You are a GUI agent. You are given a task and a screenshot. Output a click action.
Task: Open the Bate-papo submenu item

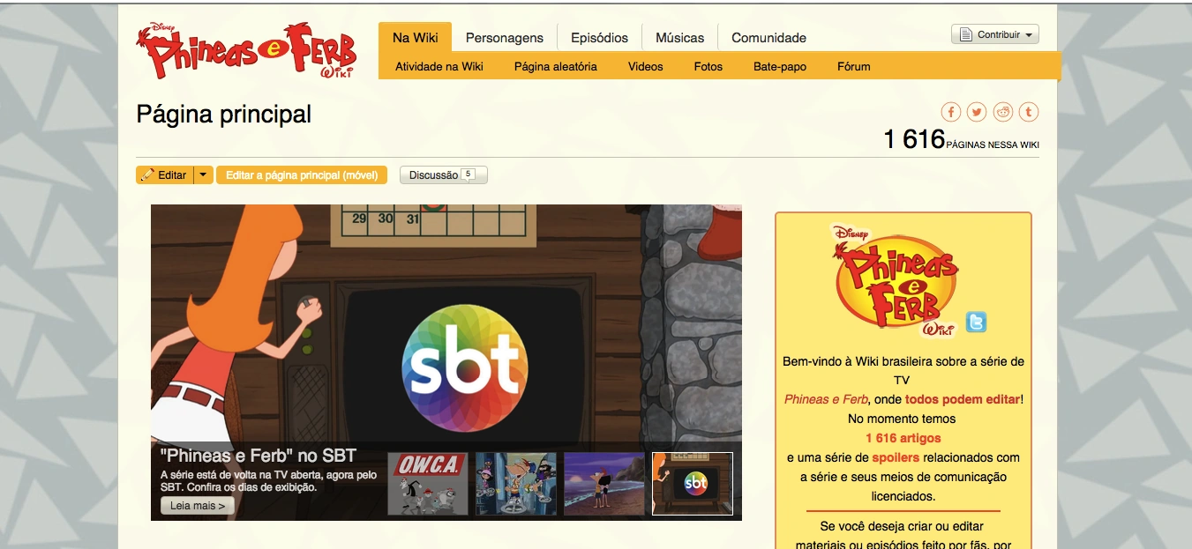click(x=780, y=66)
